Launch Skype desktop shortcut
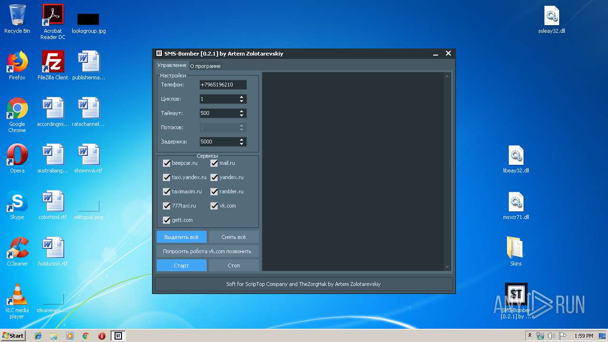 [x=17, y=205]
